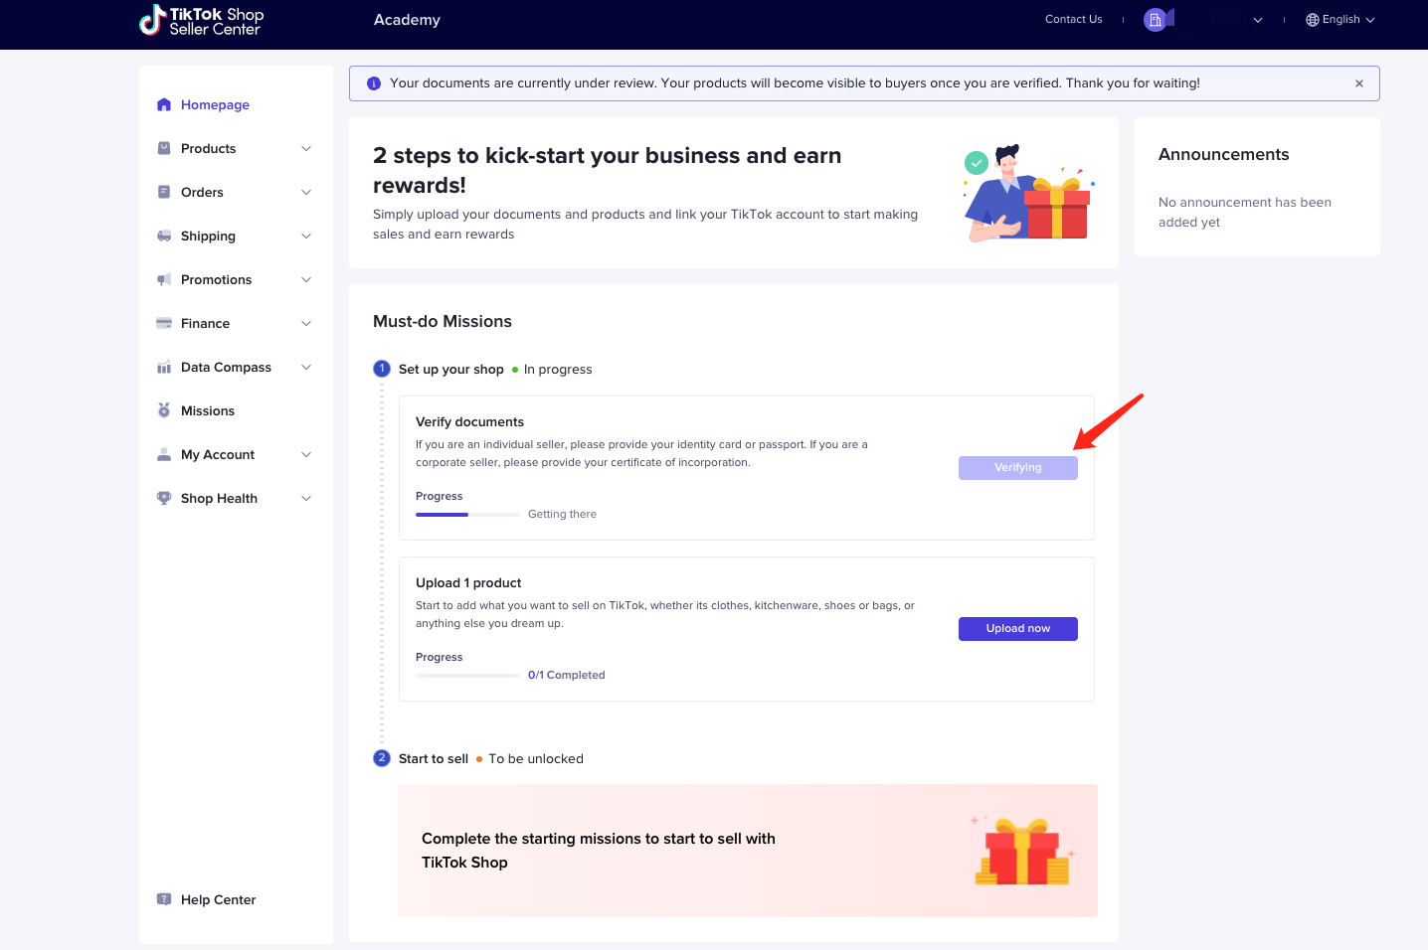Click the 'Start to sell' step title

pos(434,759)
